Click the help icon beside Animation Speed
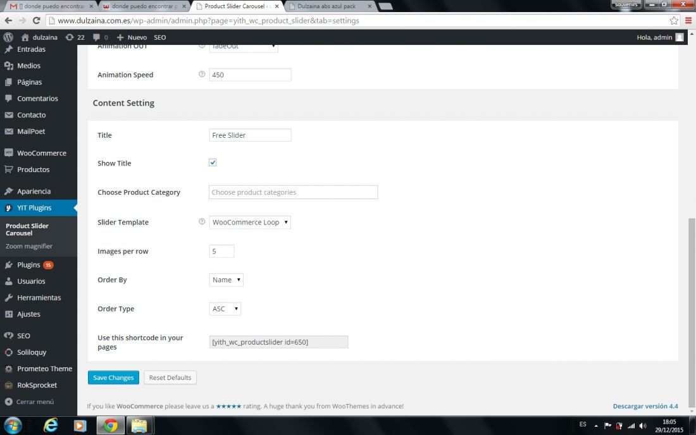 coord(202,74)
